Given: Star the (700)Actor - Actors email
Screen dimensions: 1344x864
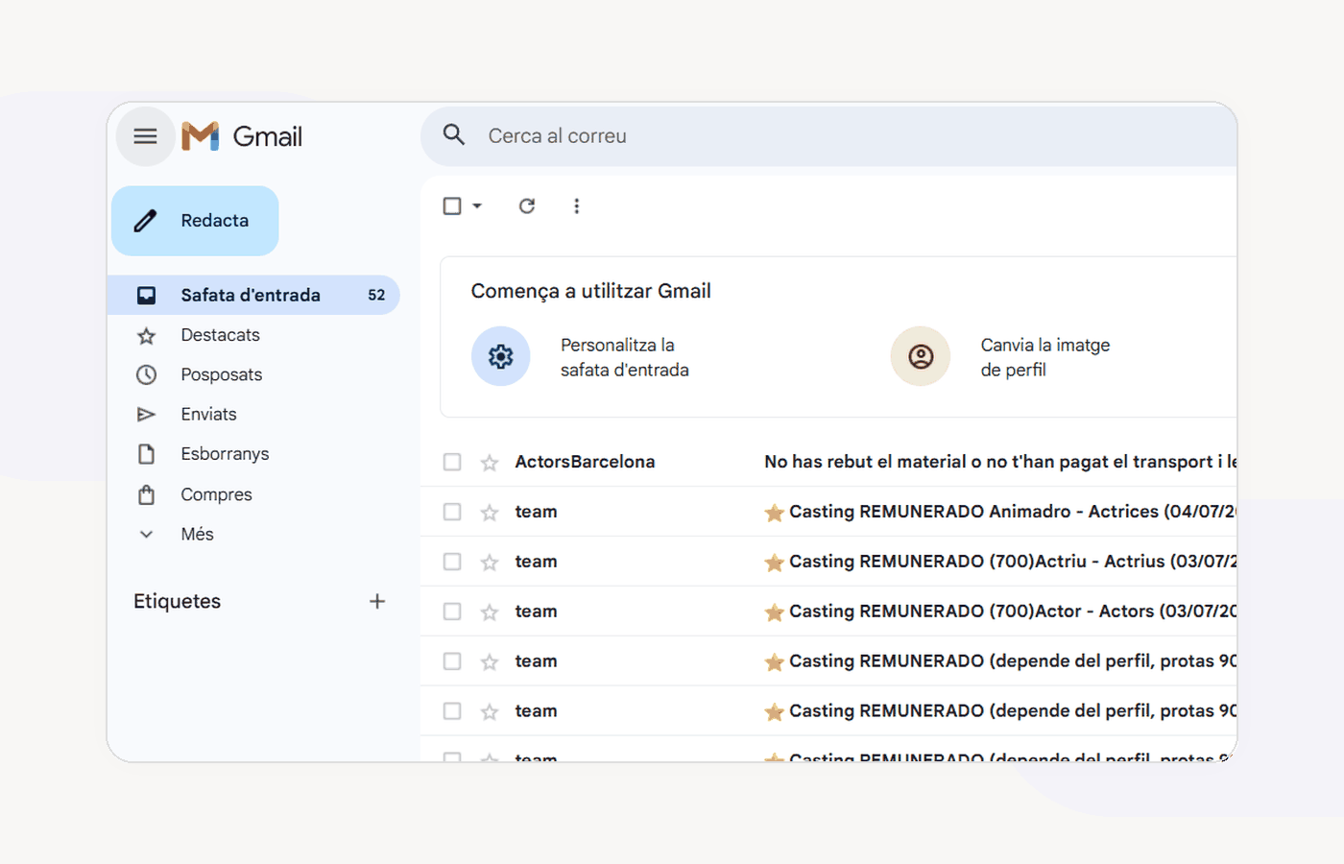Looking at the screenshot, I should click(490, 612).
